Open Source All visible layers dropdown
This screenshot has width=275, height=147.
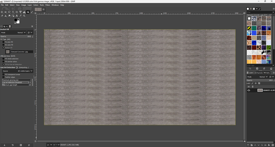[18, 71]
